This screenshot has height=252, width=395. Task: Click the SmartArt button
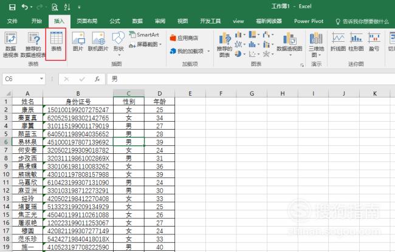[x=144, y=35]
